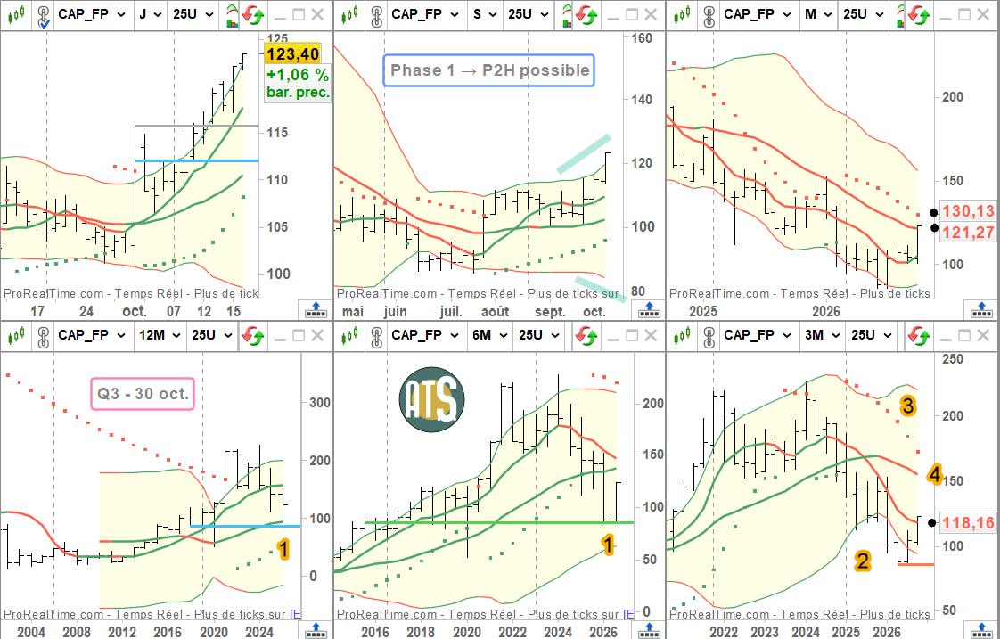Click the blue [E link under 12M chart
The width and height of the screenshot is (1000, 639).
(x=295, y=614)
